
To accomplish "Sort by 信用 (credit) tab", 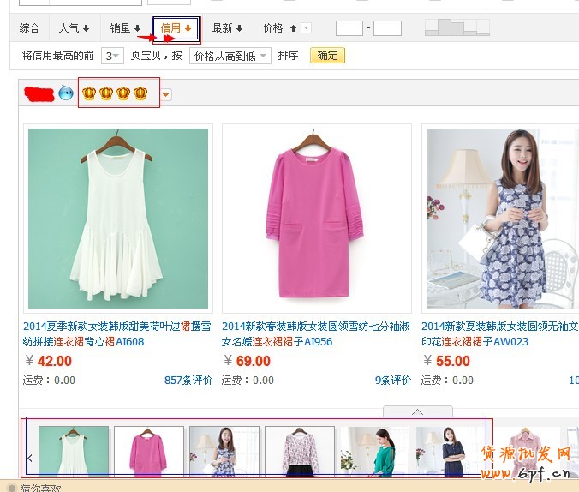I will [x=176, y=28].
